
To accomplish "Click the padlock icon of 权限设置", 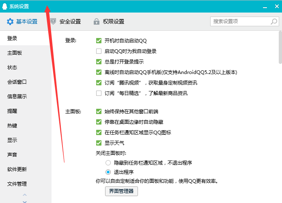I will point(97,21).
